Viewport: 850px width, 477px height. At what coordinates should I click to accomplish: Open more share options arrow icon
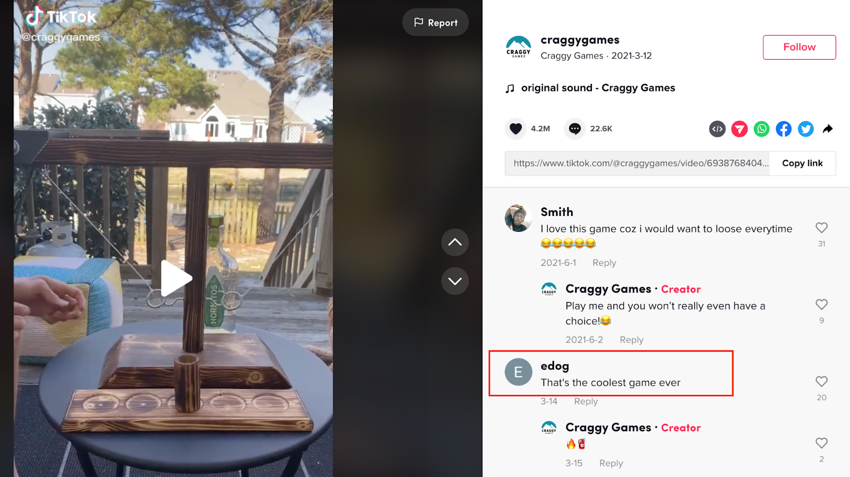[828, 129]
